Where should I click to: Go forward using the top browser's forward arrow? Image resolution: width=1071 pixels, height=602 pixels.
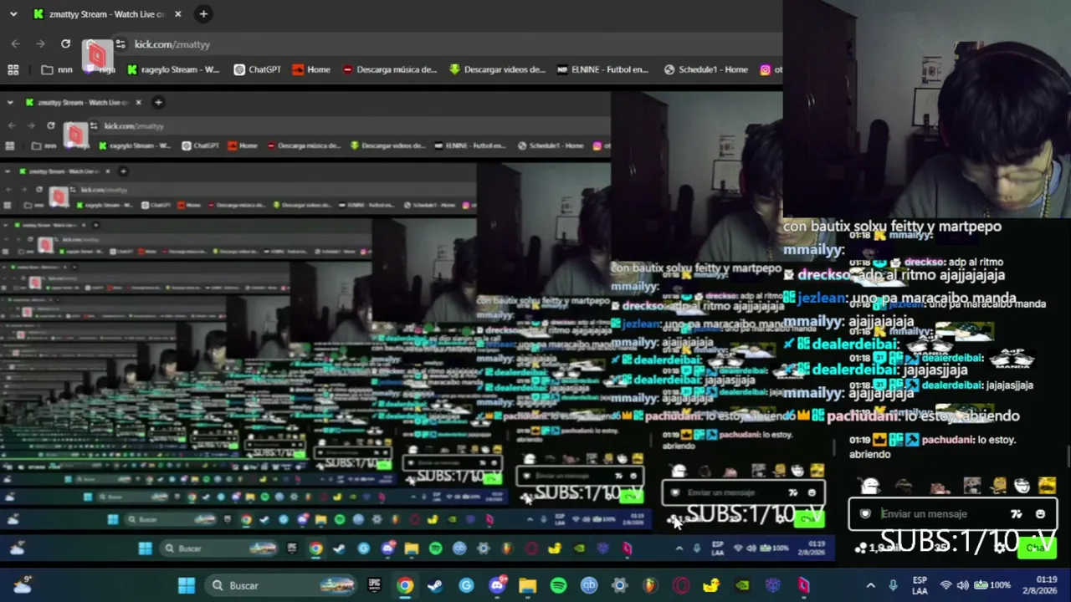(40, 43)
